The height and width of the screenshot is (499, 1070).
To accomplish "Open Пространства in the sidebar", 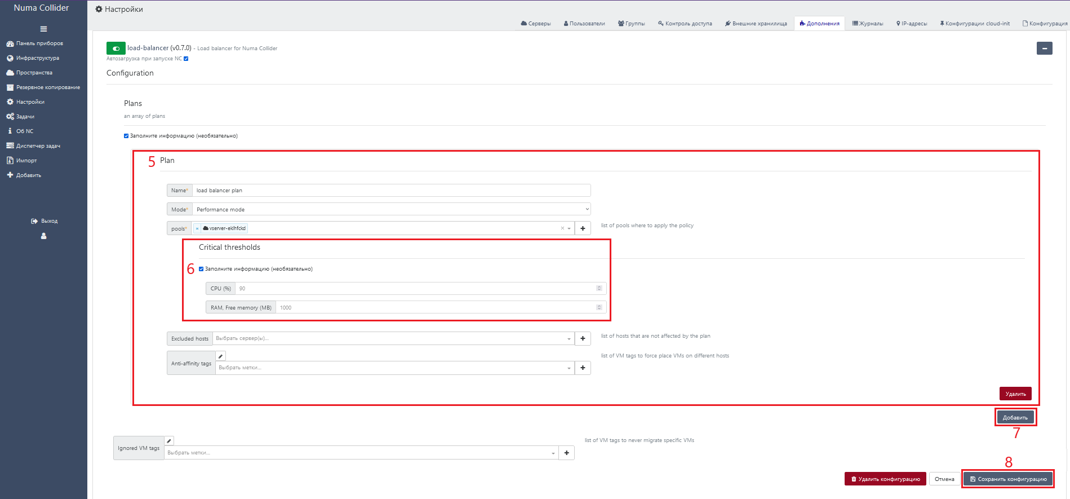I will pos(29,73).
